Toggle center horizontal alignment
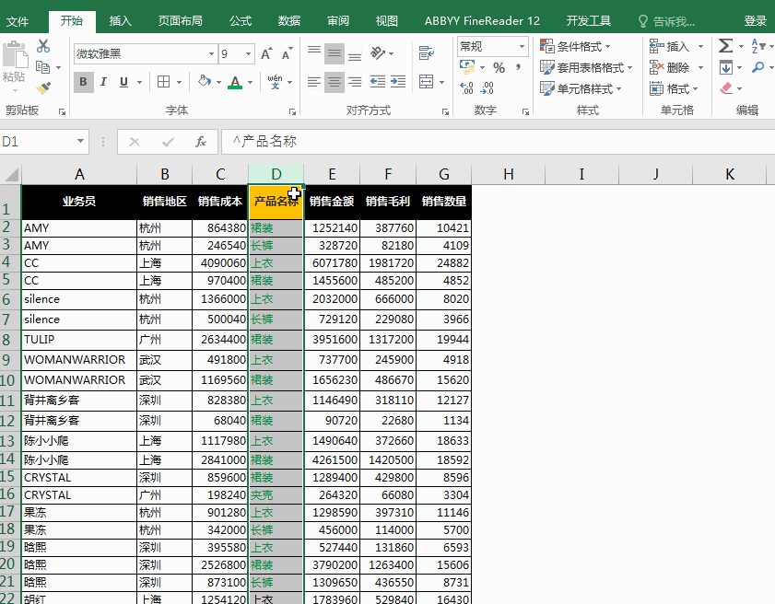This screenshot has height=604, width=775. coord(335,82)
